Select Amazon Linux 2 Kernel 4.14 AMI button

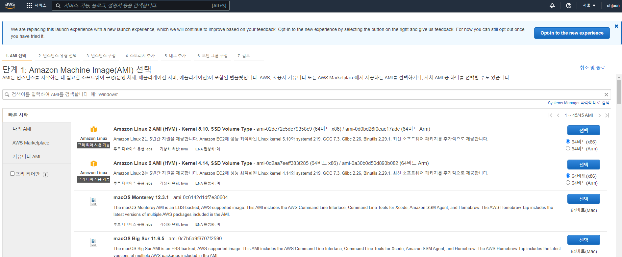pyautogui.click(x=584, y=165)
